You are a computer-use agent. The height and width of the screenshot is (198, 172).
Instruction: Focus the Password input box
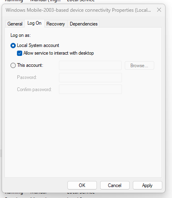(x=90, y=77)
